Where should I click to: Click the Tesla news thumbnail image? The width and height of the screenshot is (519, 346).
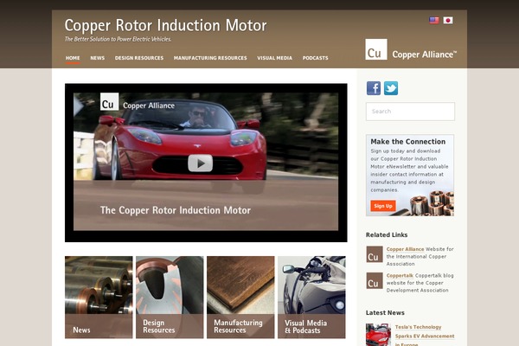point(378,335)
